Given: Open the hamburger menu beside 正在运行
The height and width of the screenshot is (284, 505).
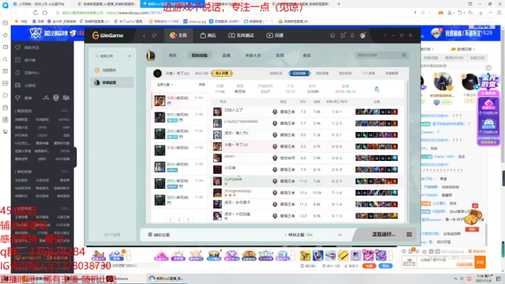Looking at the screenshot, I should tap(409, 234).
